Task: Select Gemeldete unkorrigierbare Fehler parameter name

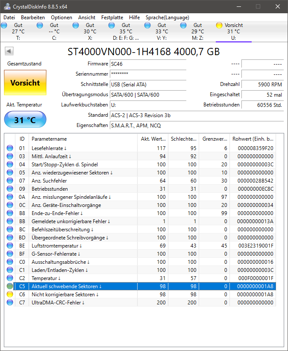Action: click(x=71, y=221)
